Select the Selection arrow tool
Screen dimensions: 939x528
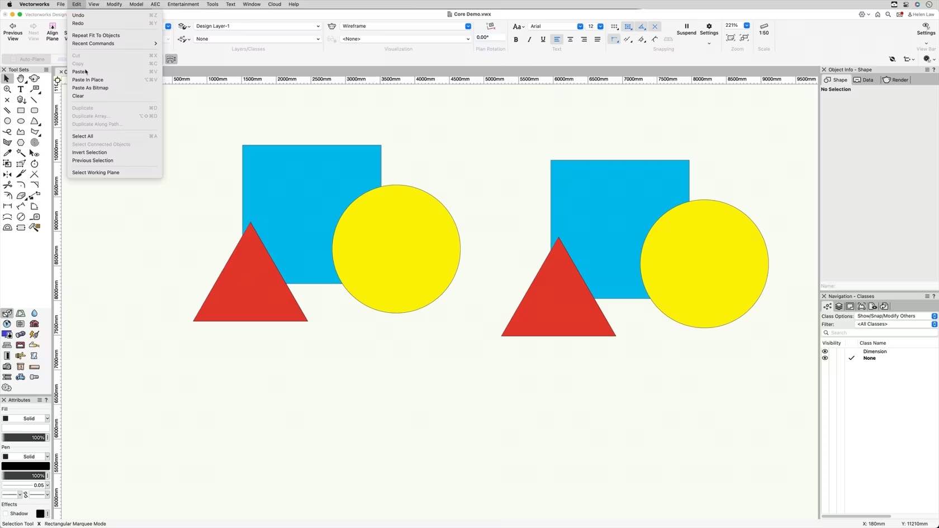[7, 79]
